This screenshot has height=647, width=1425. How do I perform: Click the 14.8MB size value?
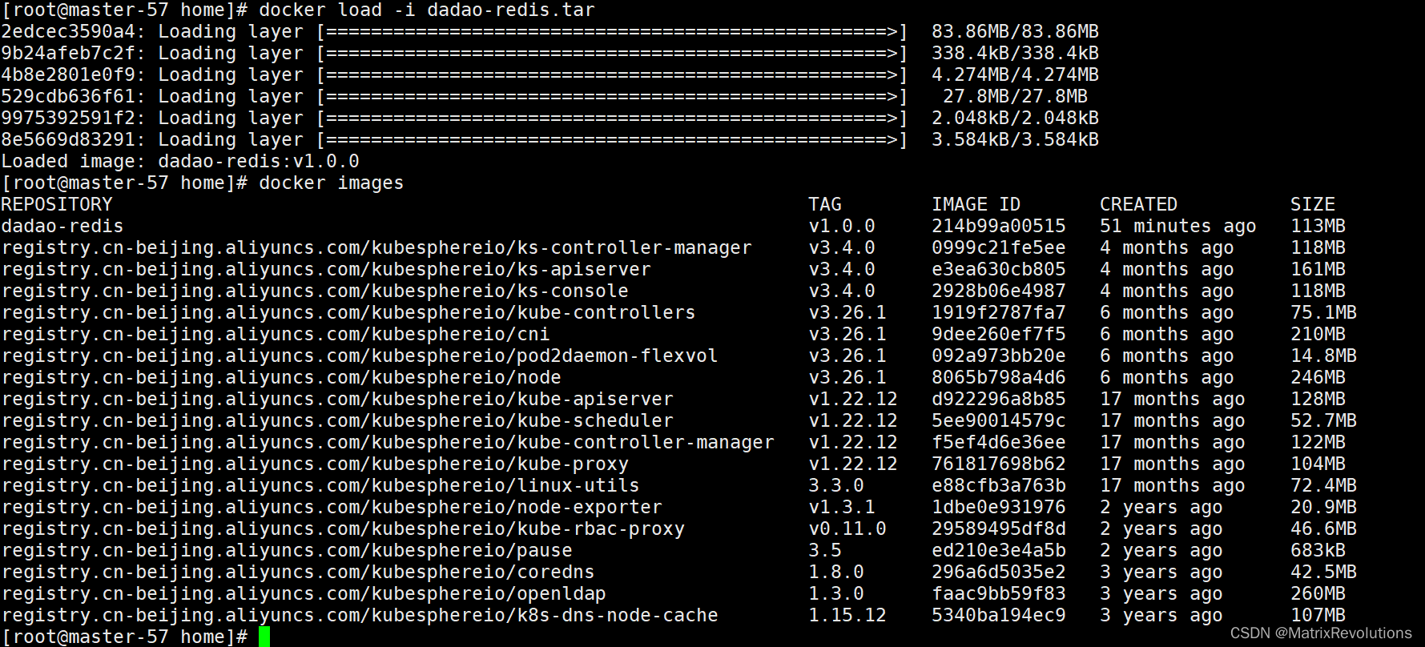[1323, 356]
